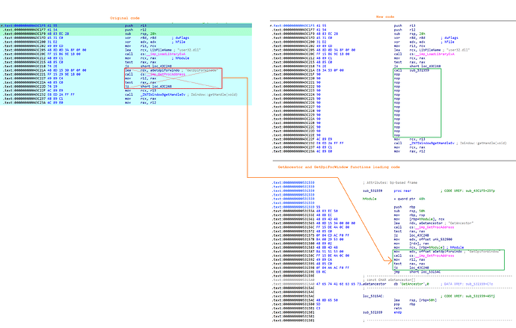Click "IWindow::getHandle(void)" comment in New code
The width and height of the screenshot is (516, 328).
484,143
